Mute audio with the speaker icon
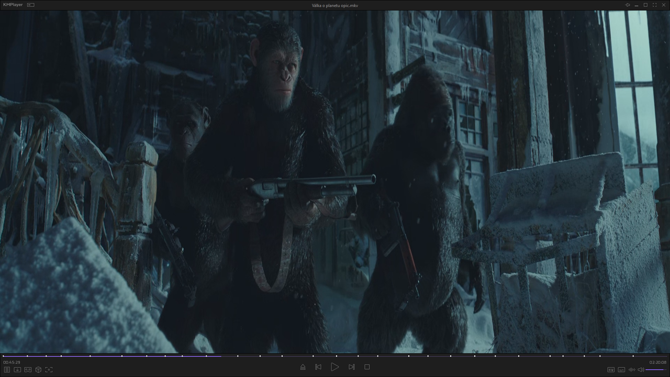 point(641,370)
